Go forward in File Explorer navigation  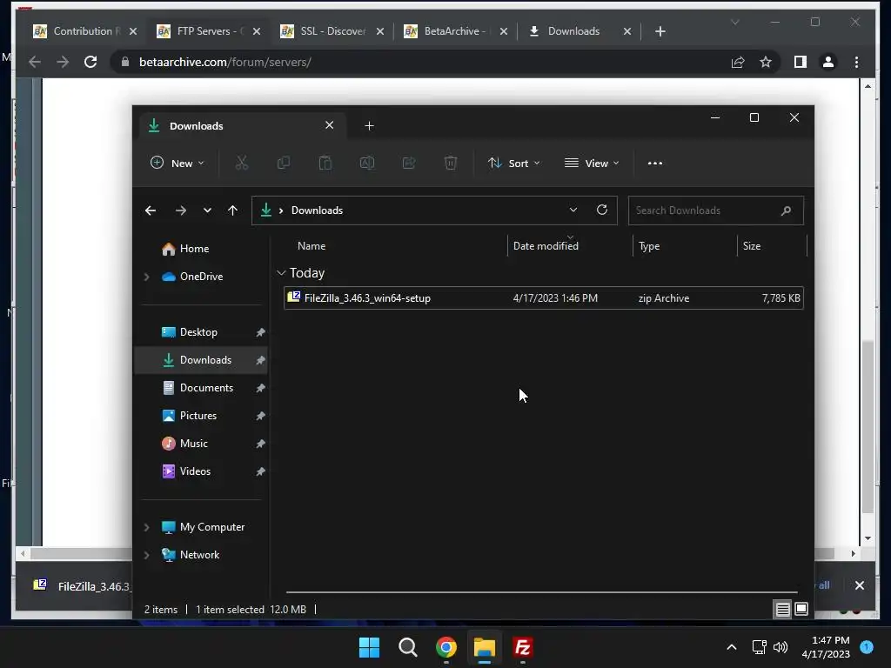coord(181,210)
